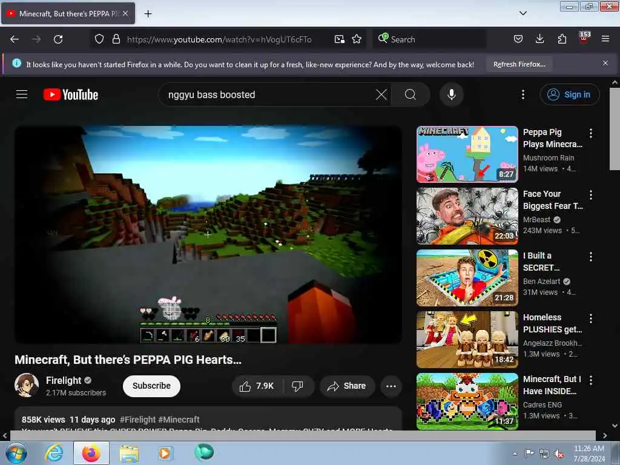This screenshot has width=620, height=465.
Task: Go to the YouTube home logo
Action: 71,94
